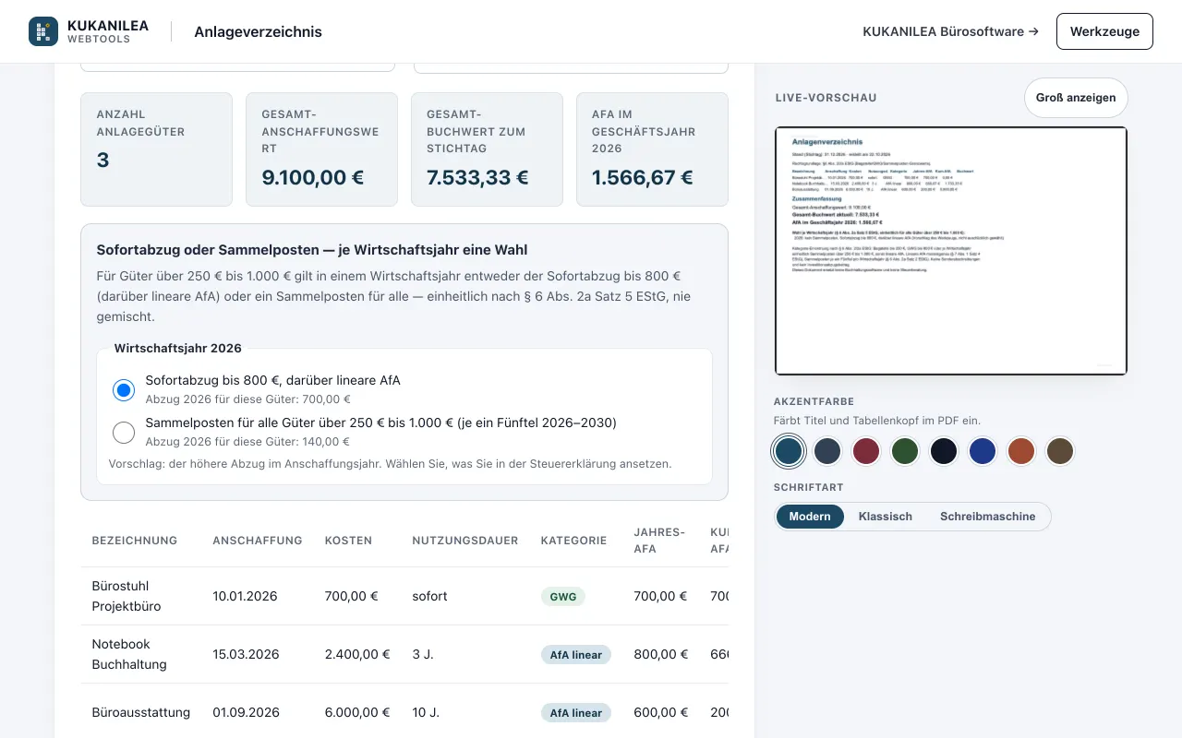Select the Sofortabzug bis 800 € option
The image size is (1182, 738).
click(x=124, y=390)
